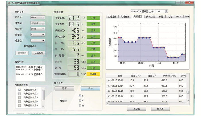Maximize the application window
The width and height of the screenshot is (201, 116).
[x=183, y=2]
